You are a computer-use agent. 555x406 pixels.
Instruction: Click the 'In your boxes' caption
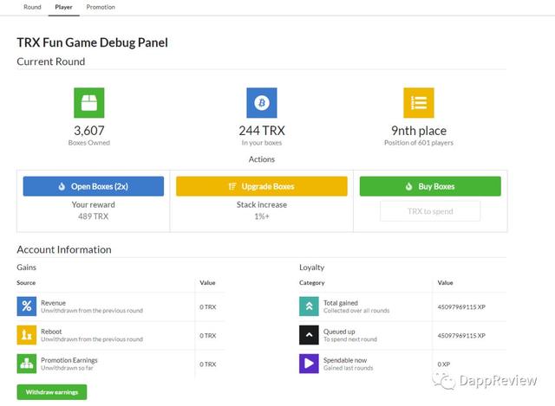[x=262, y=143]
